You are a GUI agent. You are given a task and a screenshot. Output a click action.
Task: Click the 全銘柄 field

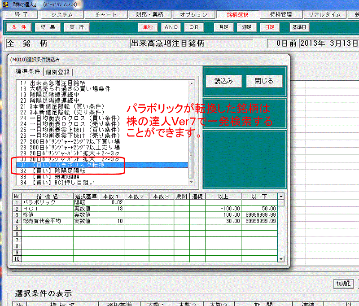[67, 43]
